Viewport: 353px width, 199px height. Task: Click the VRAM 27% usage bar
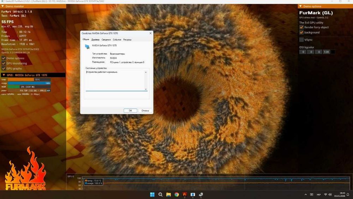click(29, 87)
